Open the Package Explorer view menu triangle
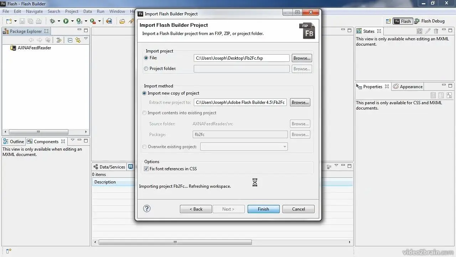Image resolution: width=456 pixels, height=257 pixels. click(x=85, y=39)
